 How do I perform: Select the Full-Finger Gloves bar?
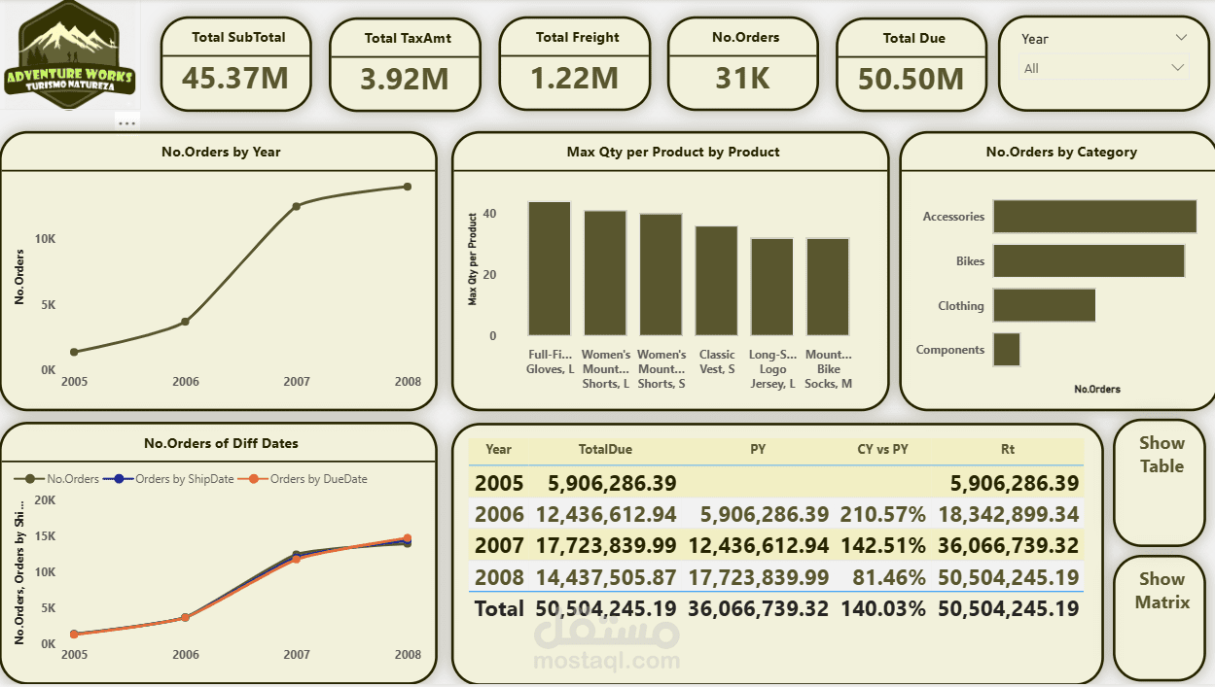click(549, 270)
